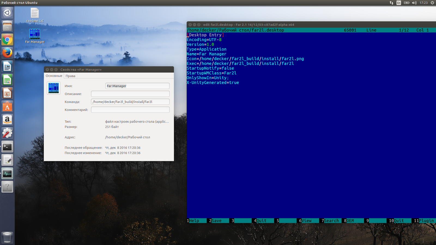Select the readme.txt desktop file
Screen dimensions: 436x245
[x=35, y=15]
